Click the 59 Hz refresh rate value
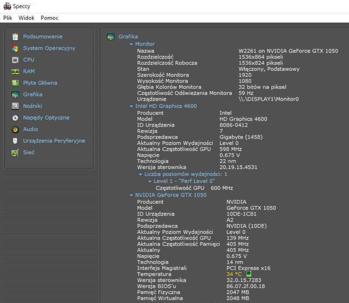Image resolution: width=349 pixels, height=303 pixels. 246,93
